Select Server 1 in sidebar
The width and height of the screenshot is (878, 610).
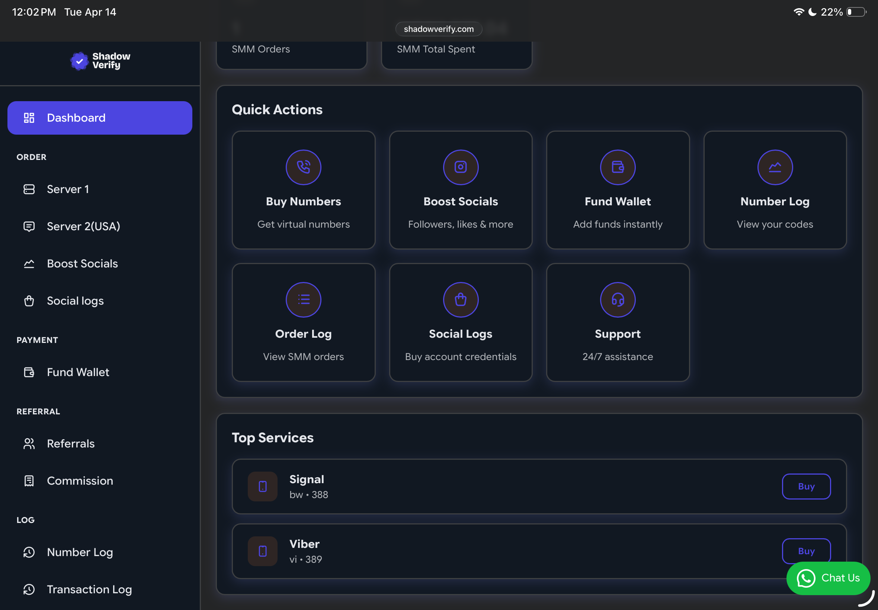tap(68, 189)
